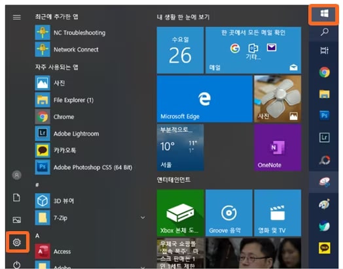
Task: Expand the Start menu hamburger button
Action: tap(17, 17)
